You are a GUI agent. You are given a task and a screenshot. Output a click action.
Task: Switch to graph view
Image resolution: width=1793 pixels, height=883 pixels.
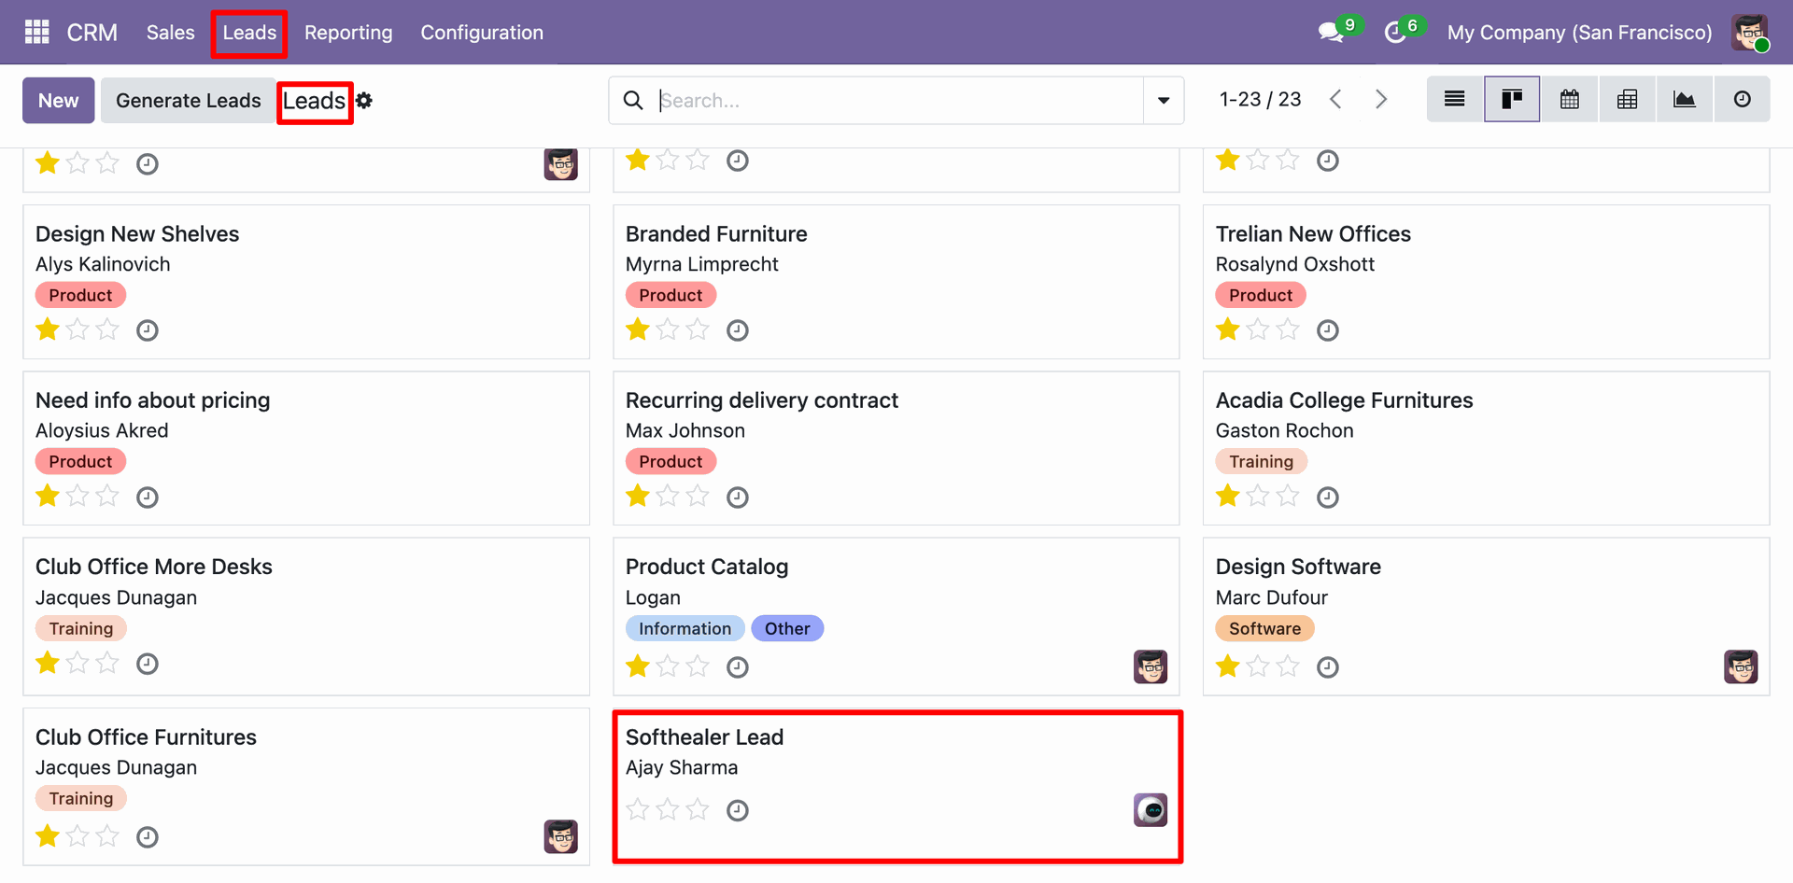1685,99
